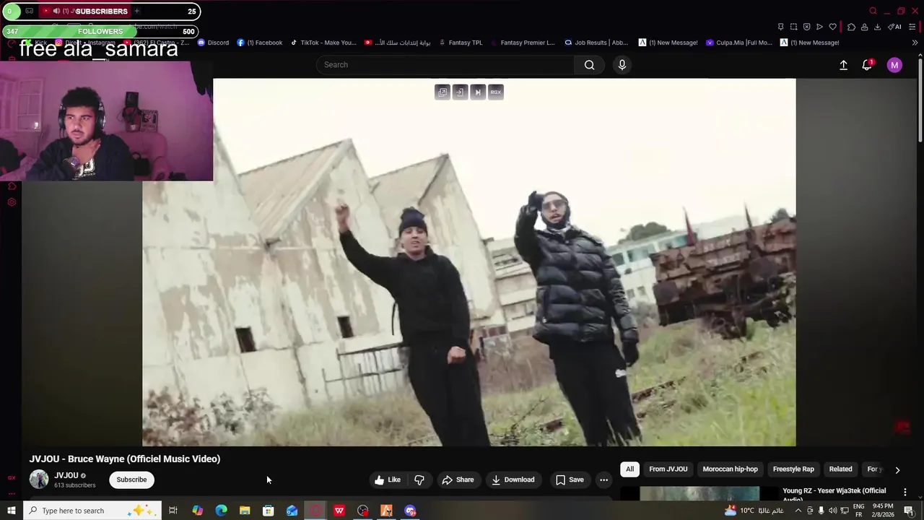Open the Job Results | Abb... bookmark
The height and width of the screenshot is (520, 924).
pyautogui.click(x=596, y=43)
